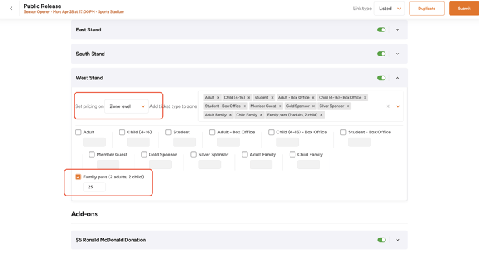Screen dimensions: 479x257
Task: Uncheck Family pass (2 adults, 2 child)
Action: point(78,177)
